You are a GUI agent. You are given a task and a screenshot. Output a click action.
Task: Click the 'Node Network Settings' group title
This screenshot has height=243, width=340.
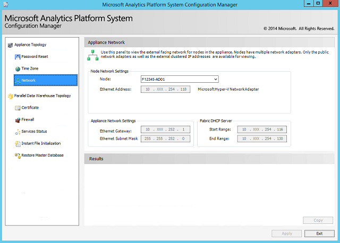(x=109, y=71)
